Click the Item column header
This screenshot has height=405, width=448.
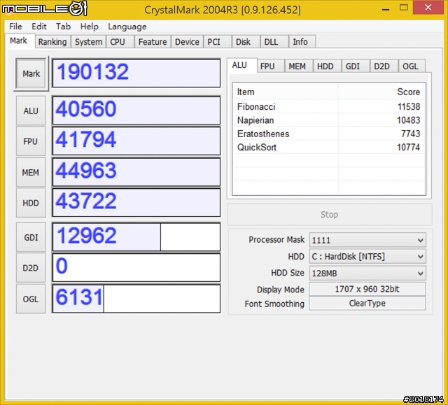pos(286,92)
